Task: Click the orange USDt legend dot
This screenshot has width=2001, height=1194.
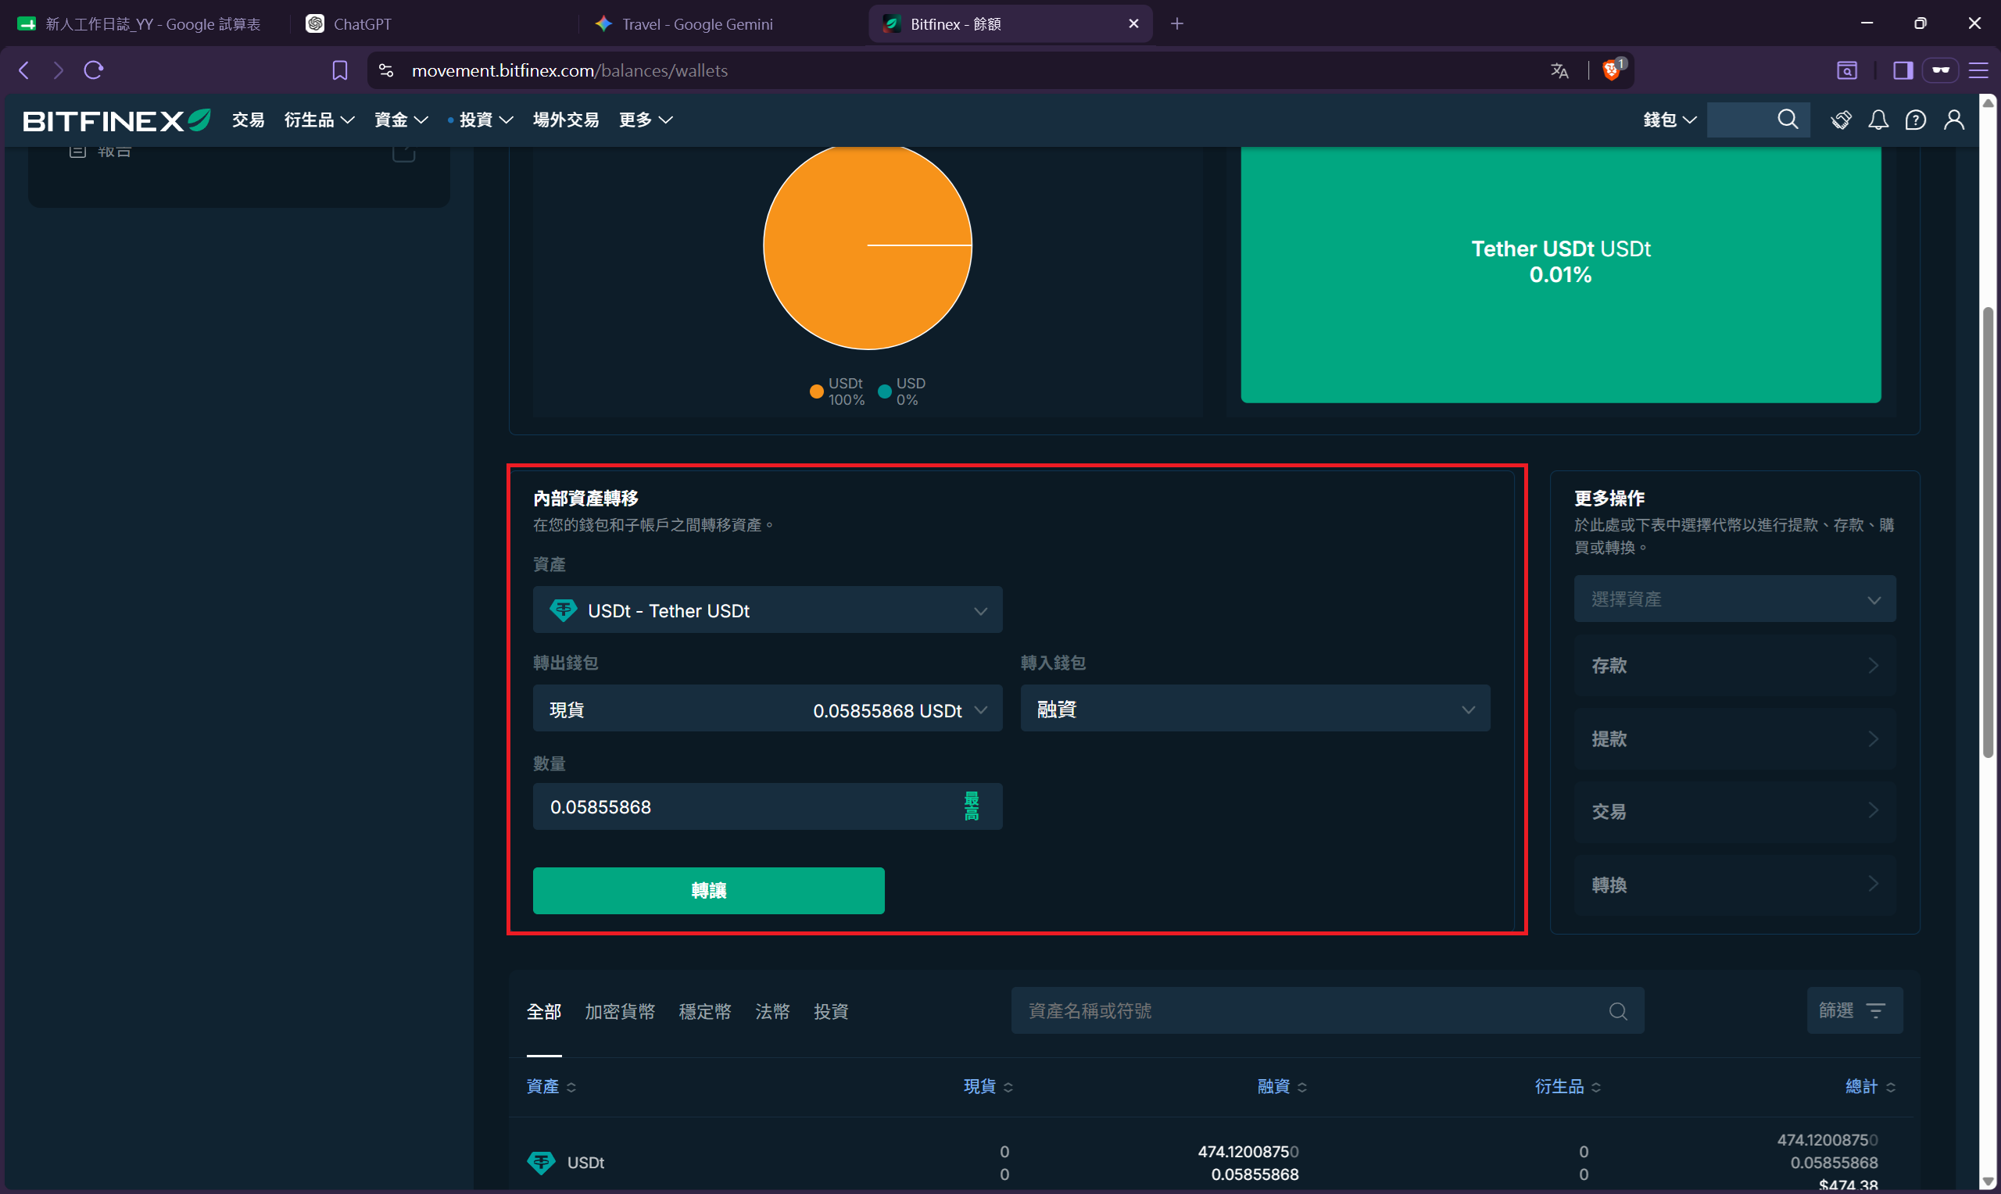Action: click(x=816, y=391)
